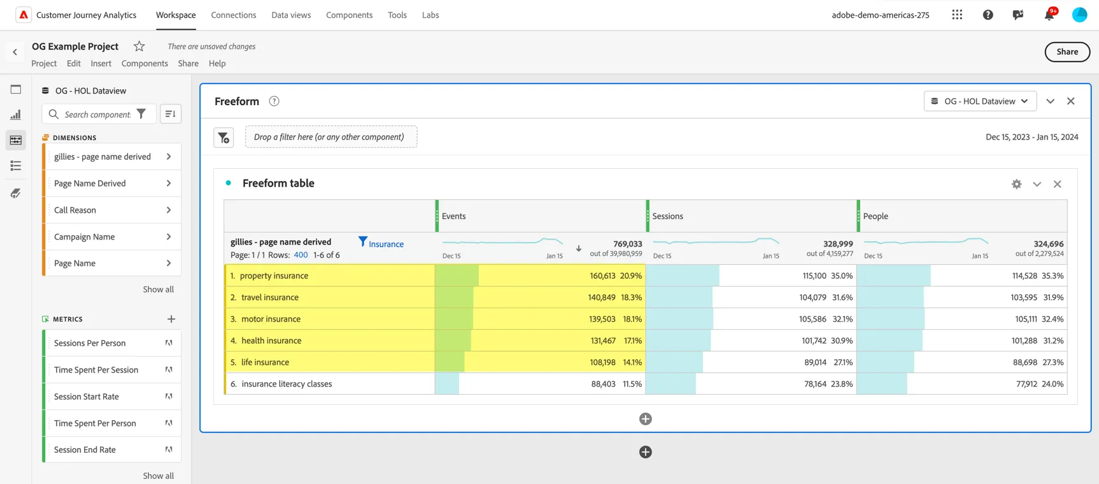Collapse the Freeform panel chevron
Screen dimensions: 1099x484
(1051, 101)
